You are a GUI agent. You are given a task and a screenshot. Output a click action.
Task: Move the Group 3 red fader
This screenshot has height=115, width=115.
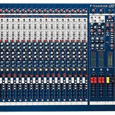(99, 80)
